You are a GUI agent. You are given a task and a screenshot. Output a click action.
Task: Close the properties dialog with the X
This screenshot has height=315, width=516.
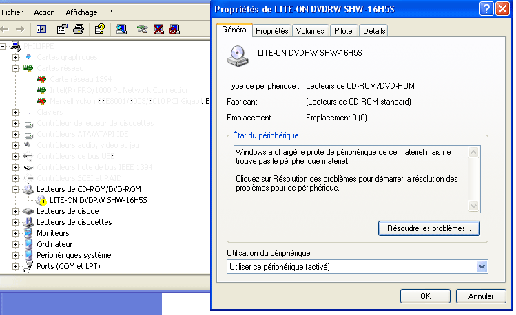pyautogui.click(x=502, y=9)
